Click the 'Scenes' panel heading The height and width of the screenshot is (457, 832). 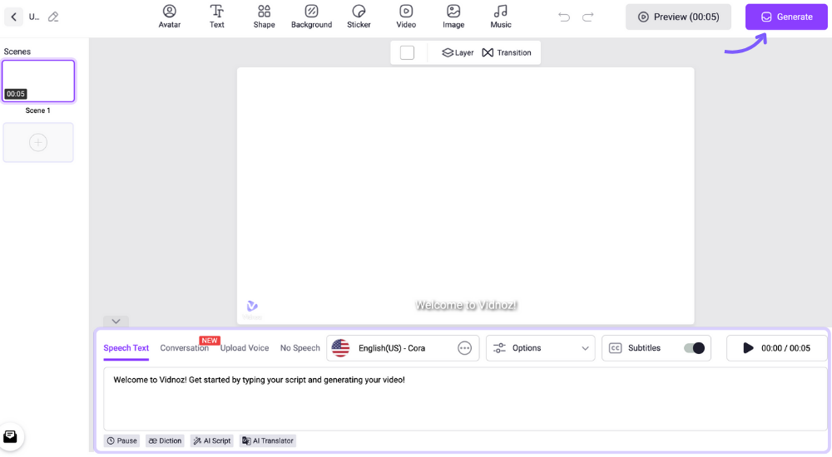[x=17, y=52]
